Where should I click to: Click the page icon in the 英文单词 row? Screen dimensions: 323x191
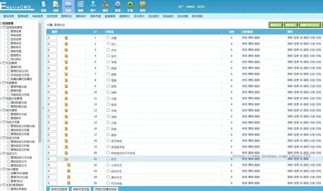(66, 141)
